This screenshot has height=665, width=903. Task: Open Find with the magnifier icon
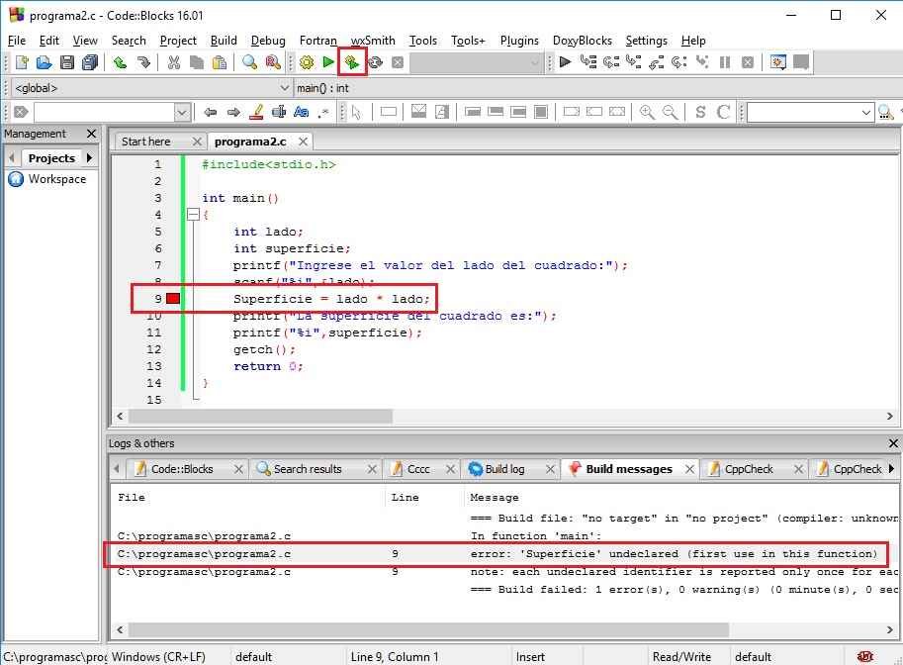[250, 62]
